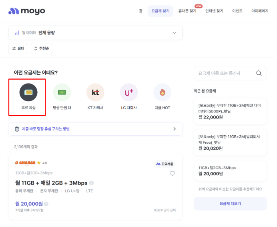The width and height of the screenshot is (277, 227).
Task: Click the 2,139개의 결과 text
Action: 26,147
